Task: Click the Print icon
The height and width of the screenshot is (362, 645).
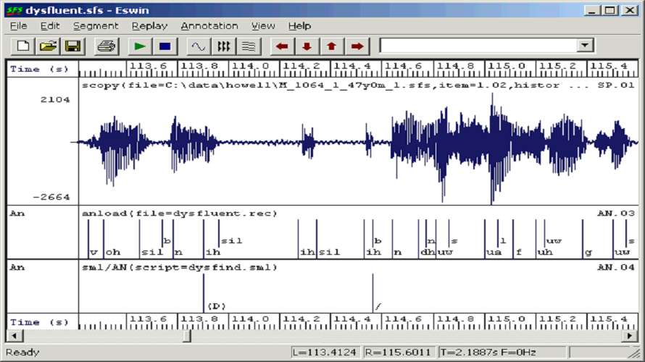Action: pyautogui.click(x=107, y=46)
